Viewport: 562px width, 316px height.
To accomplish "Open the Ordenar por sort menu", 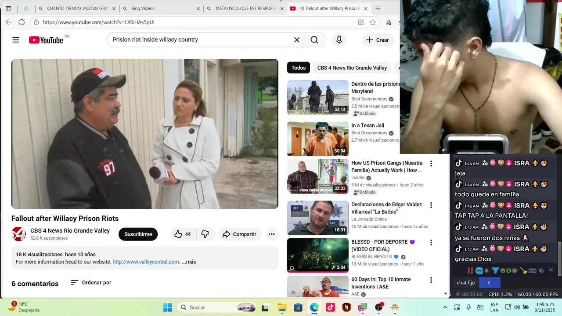I will 91,283.
